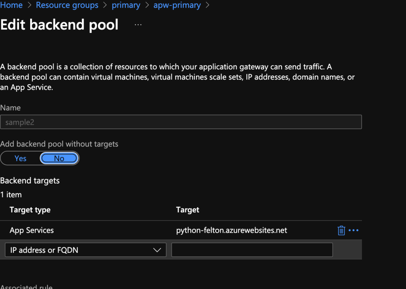Go to Home in the breadcrumb

12,5
